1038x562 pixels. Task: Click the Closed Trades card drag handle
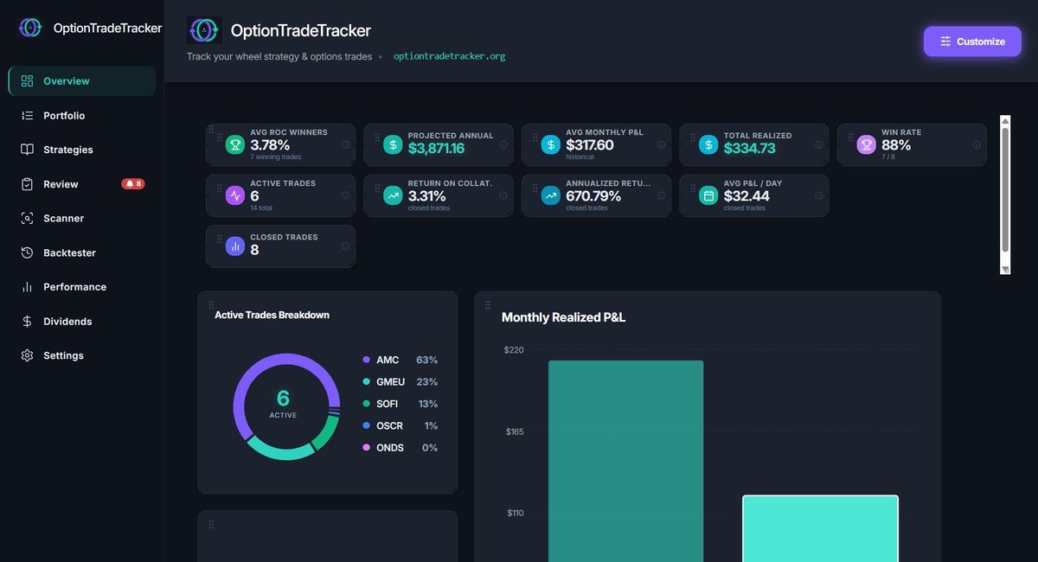(x=220, y=239)
